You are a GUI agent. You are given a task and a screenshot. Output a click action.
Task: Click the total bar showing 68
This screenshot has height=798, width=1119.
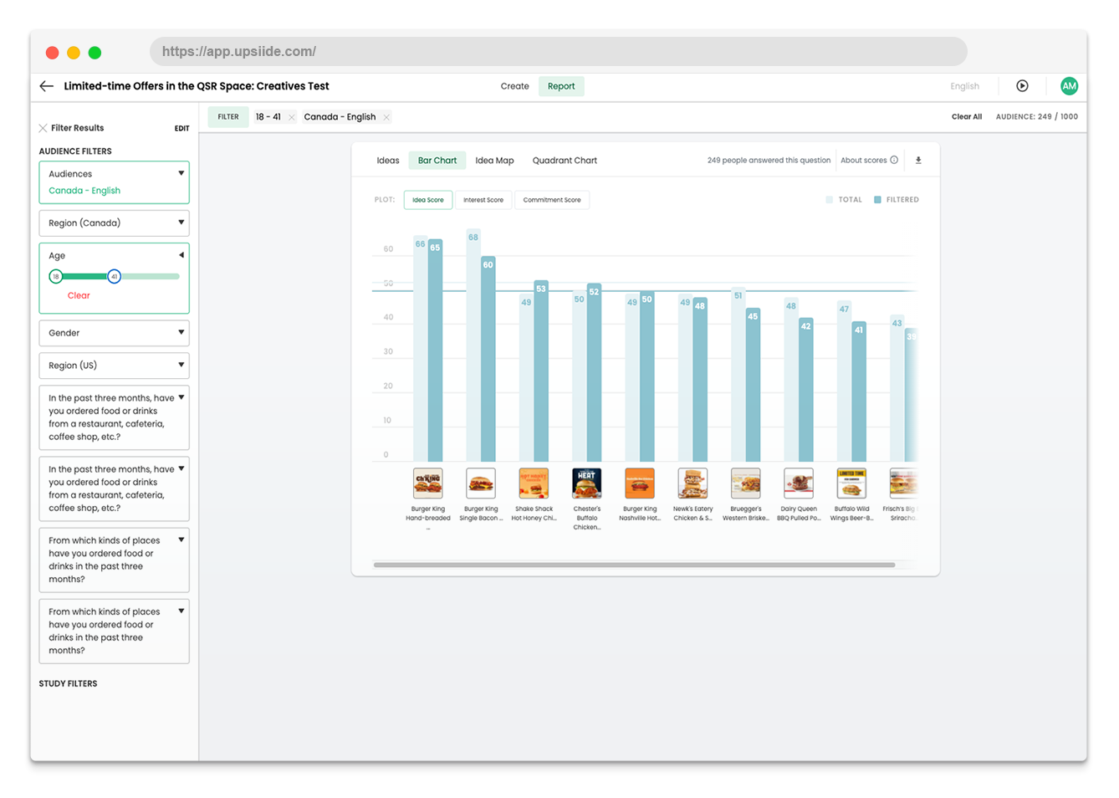coord(473,345)
